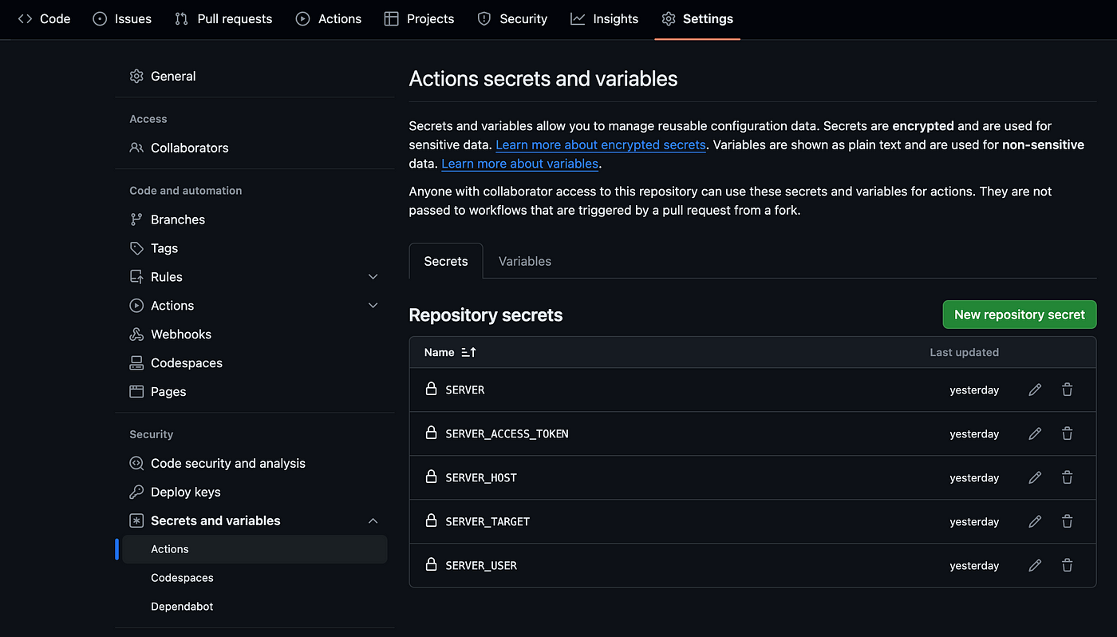1117x637 pixels.
Task: Edit the SERVER secret with pencil icon
Action: point(1035,390)
